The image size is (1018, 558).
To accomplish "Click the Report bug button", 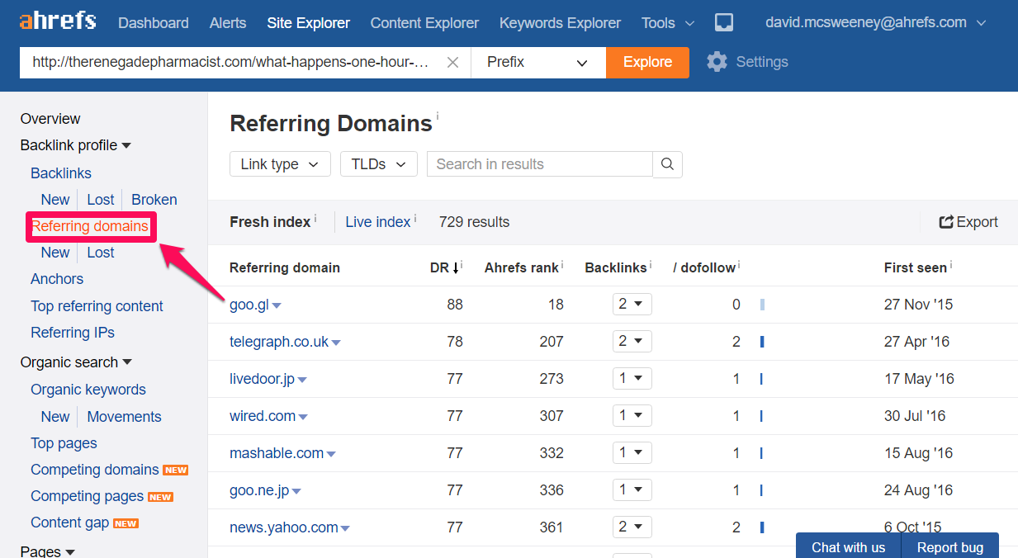I will pos(950,546).
